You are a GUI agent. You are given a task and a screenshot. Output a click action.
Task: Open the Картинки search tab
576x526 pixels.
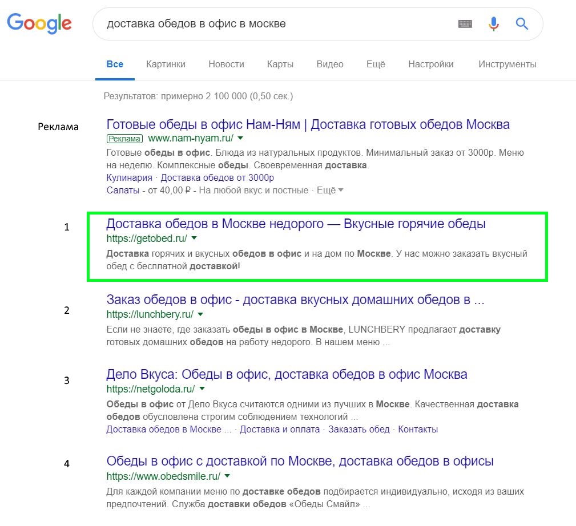coord(165,64)
